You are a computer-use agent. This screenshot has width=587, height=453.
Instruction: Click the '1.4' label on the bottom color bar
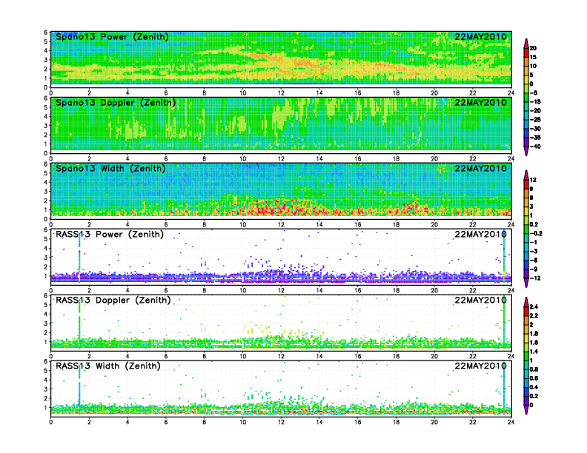point(534,352)
